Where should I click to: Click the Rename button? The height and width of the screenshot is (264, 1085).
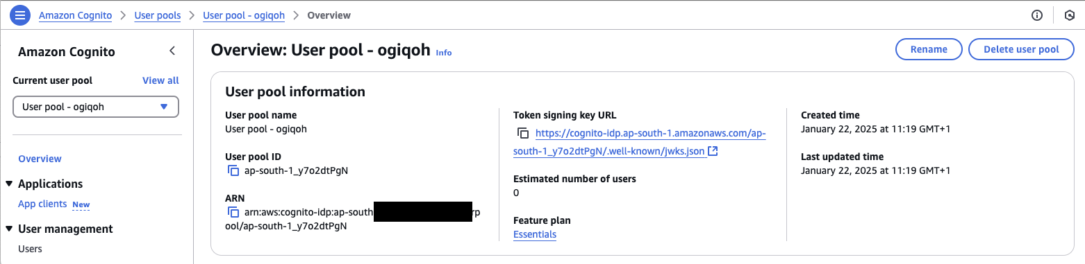tap(929, 49)
